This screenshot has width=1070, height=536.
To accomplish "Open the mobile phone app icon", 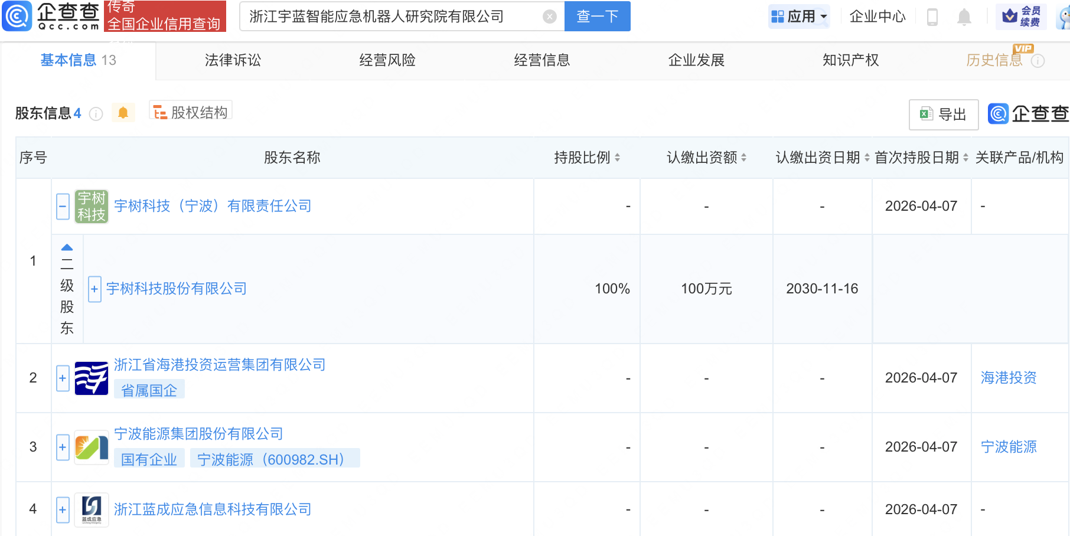I will pos(932,17).
